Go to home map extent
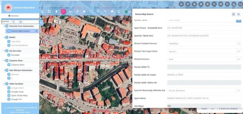Screen dimensions: 243x114 pos(84,11)
